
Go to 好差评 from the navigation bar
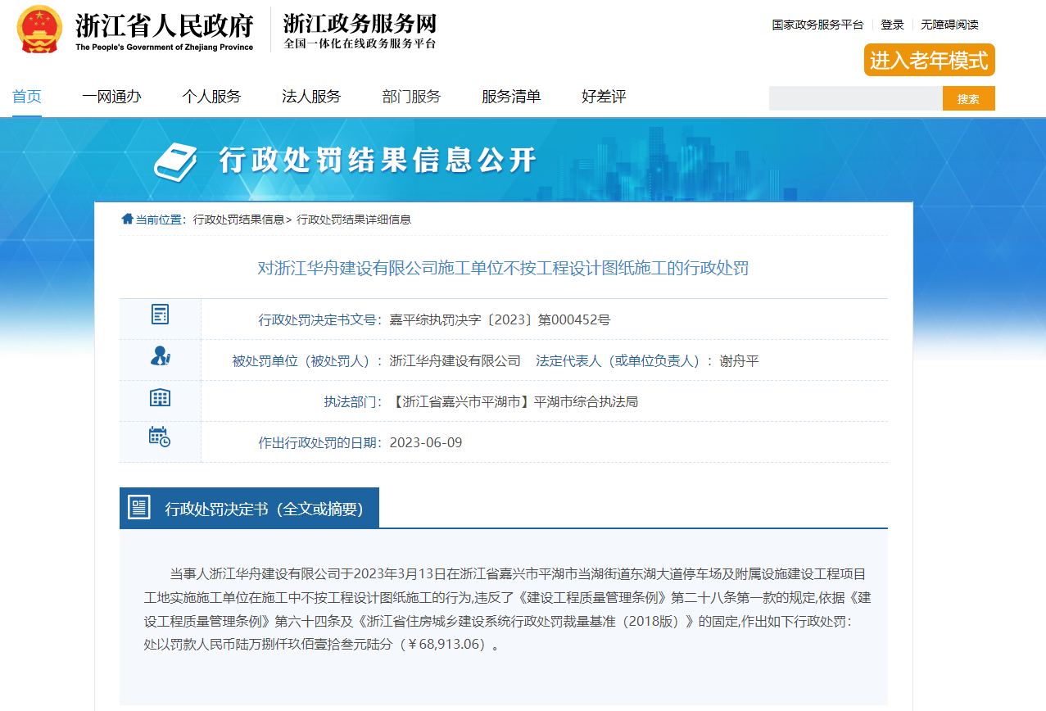point(602,97)
